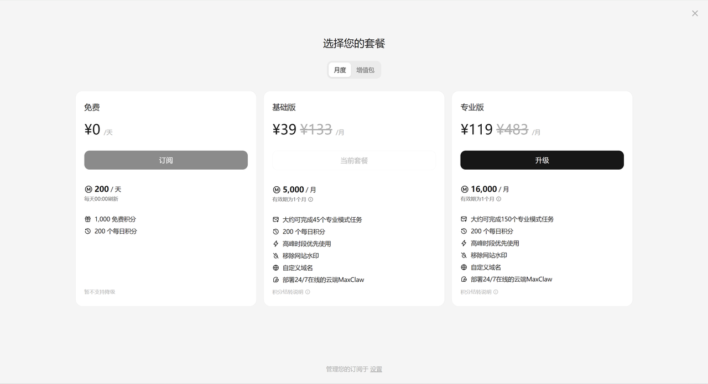This screenshot has height=384, width=708.
Task: Open 积分结转说明 info icon in 专业版 card
Action: pyautogui.click(x=496, y=292)
